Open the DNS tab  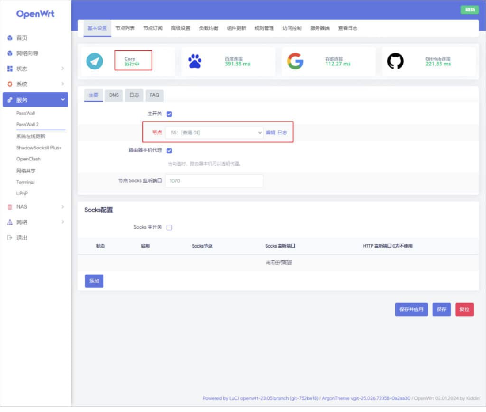coord(114,95)
